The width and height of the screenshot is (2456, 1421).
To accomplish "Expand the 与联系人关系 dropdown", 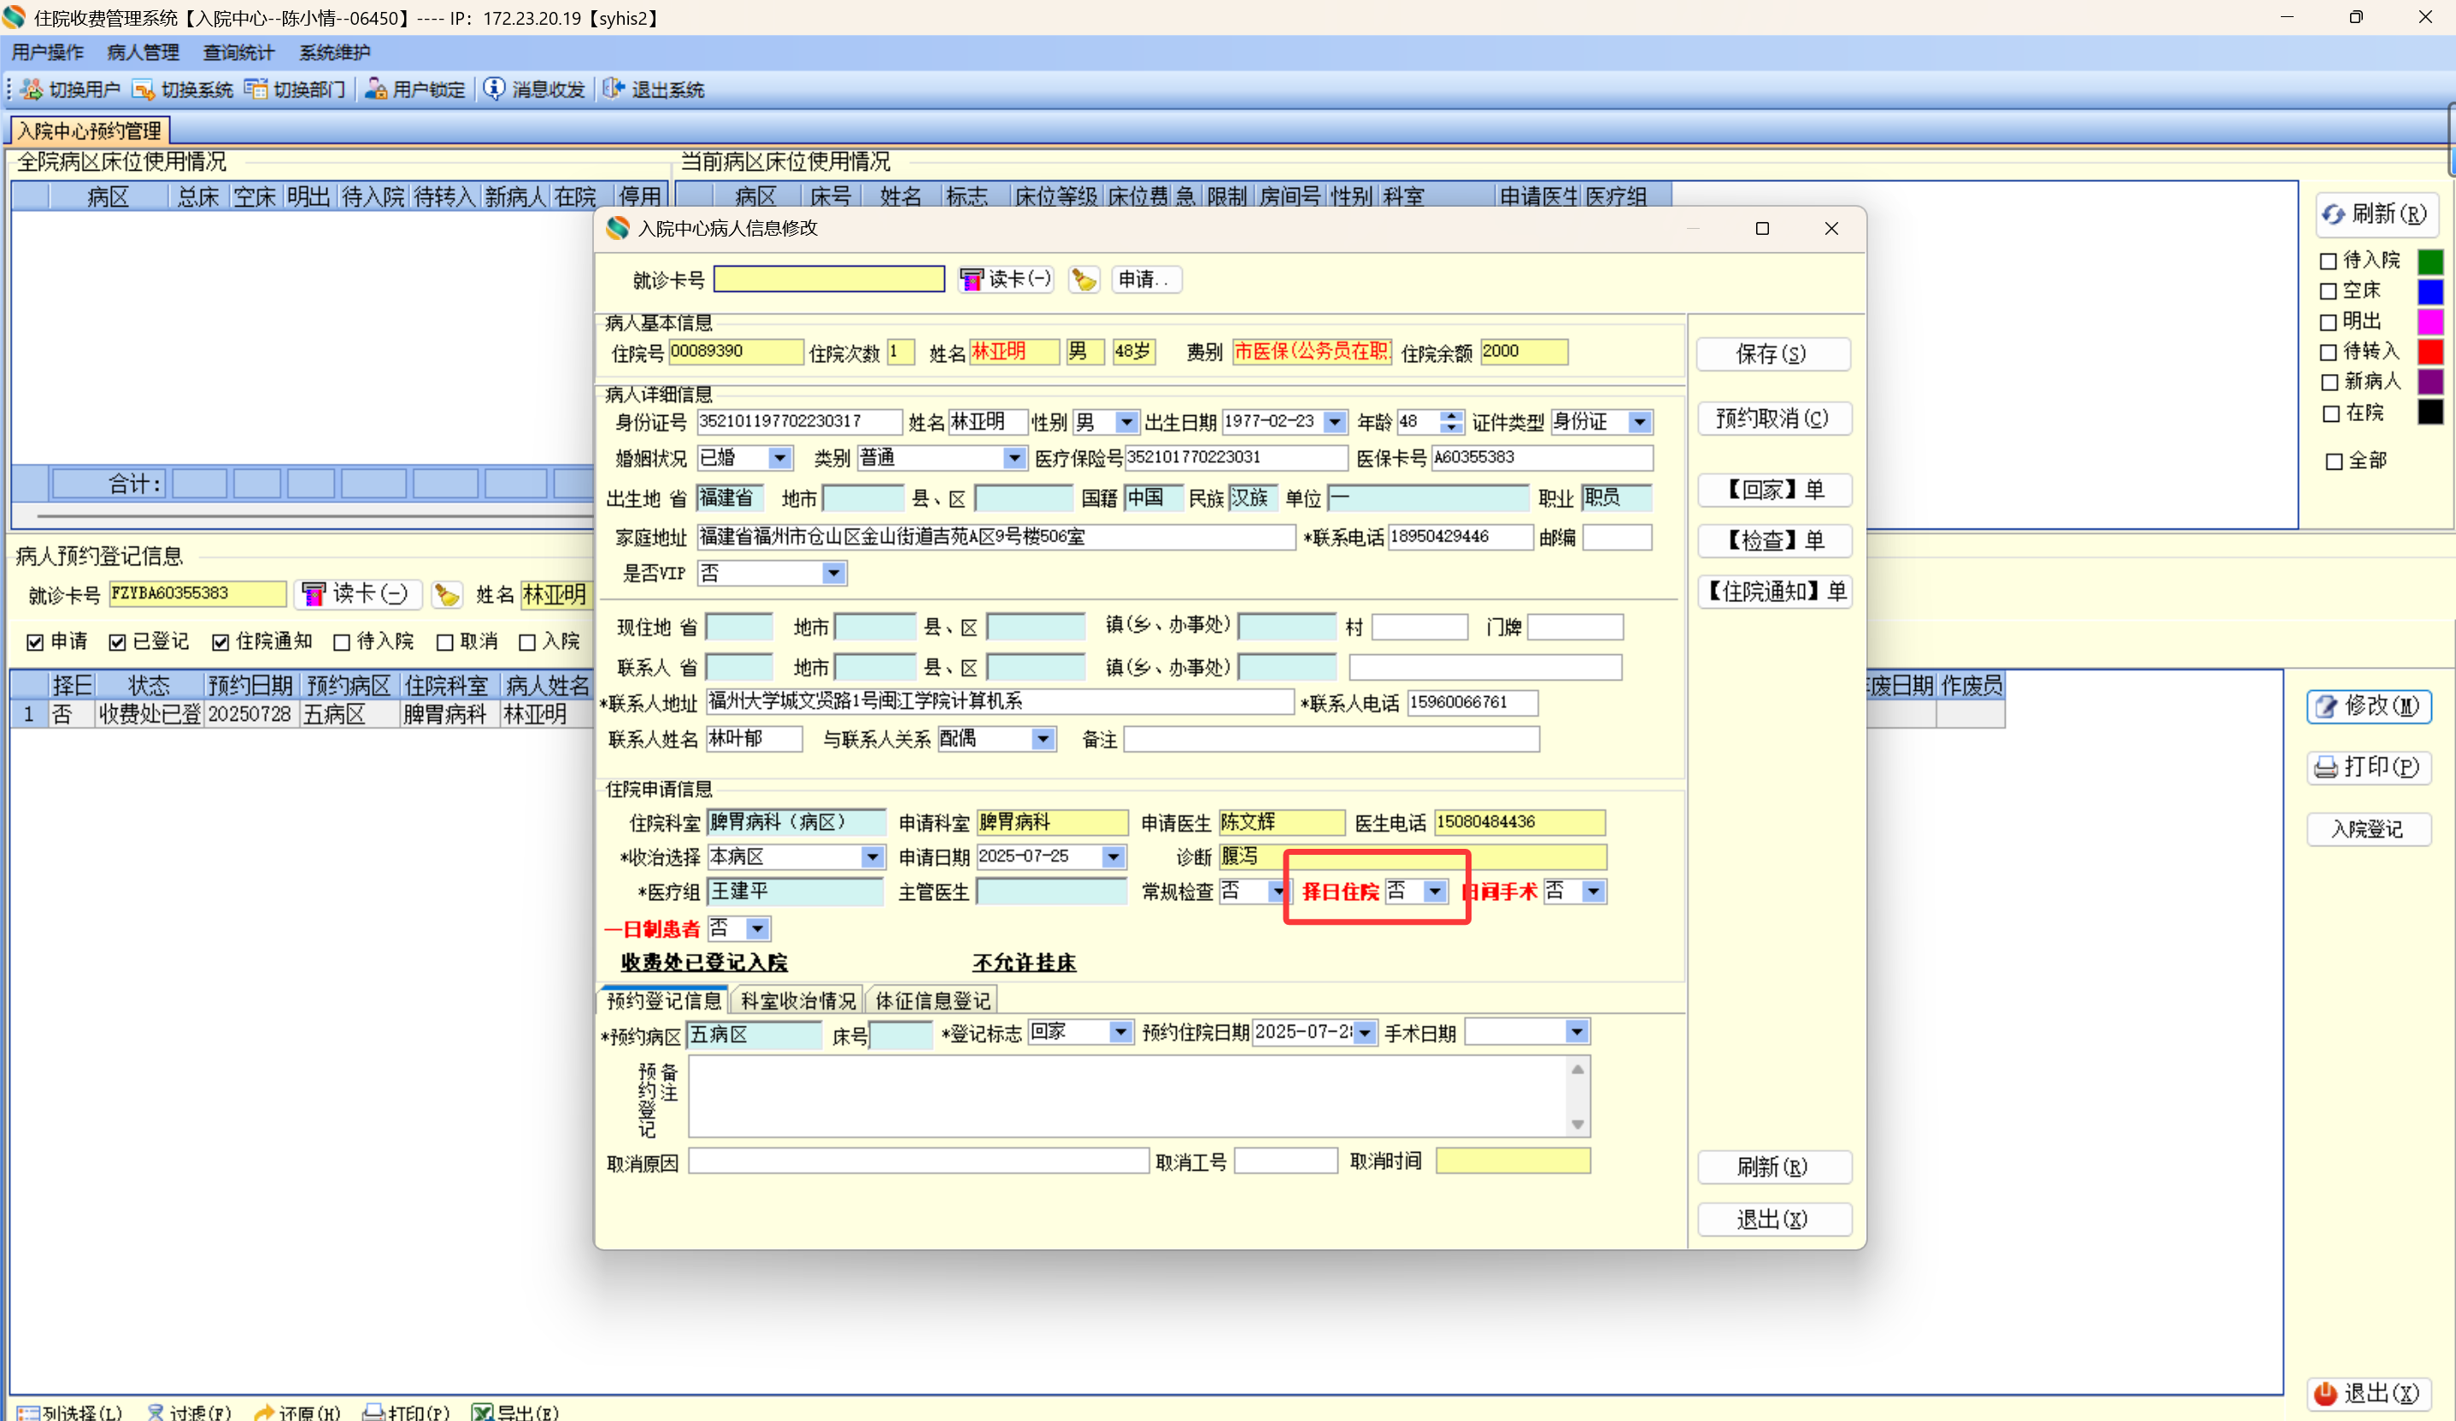I will [x=1043, y=740].
